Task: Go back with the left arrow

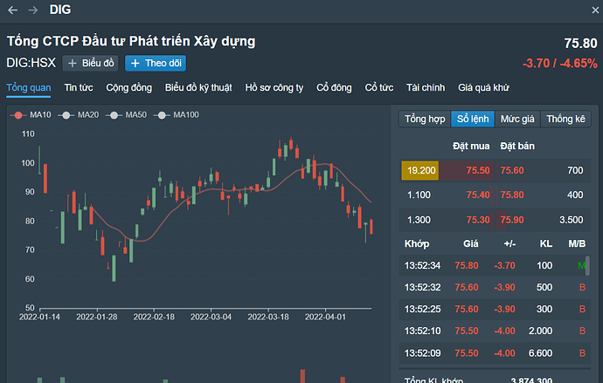Action: (x=12, y=10)
